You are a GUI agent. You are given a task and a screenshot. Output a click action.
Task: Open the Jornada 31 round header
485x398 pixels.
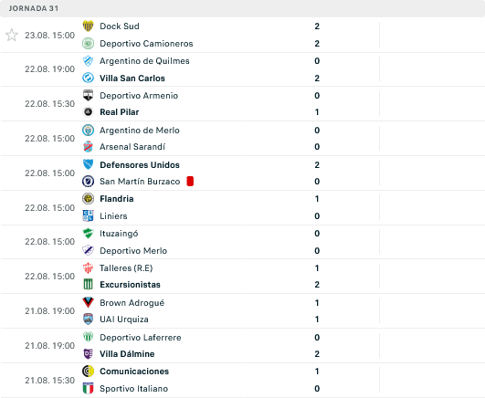pyautogui.click(x=243, y=8)
